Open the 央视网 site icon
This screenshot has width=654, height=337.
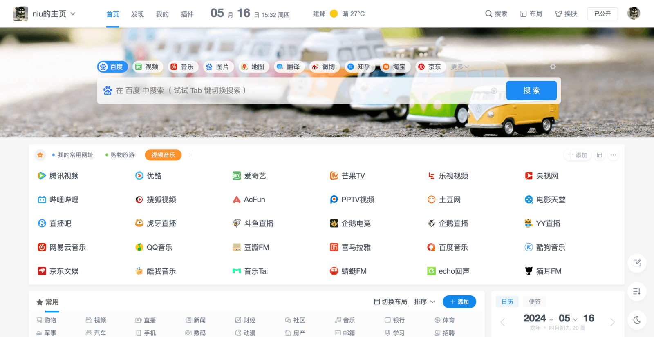pos(529,176)
